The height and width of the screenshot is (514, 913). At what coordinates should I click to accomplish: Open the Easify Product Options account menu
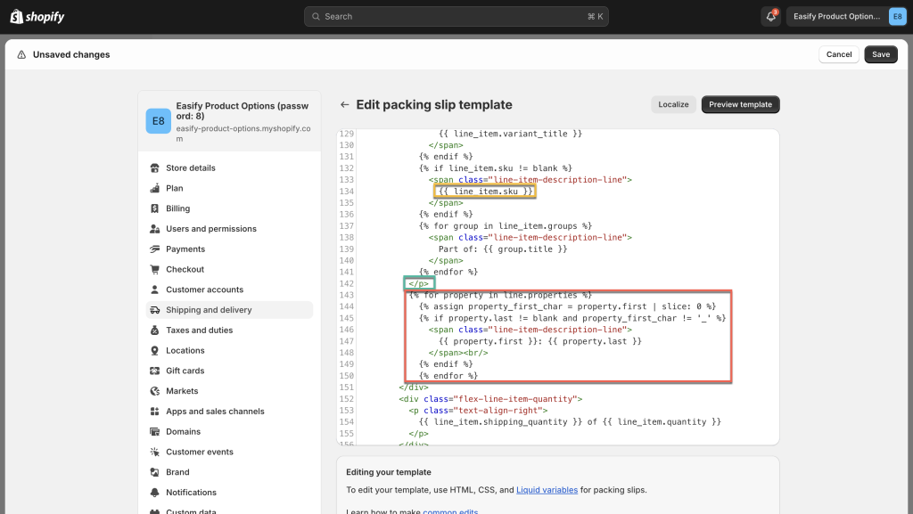(x=848, y=17)
